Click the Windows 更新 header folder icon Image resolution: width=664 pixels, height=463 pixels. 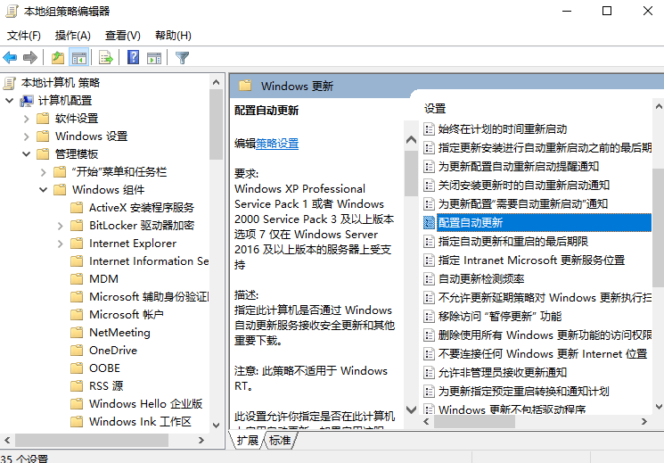pyautogui.click(x=245, y=86)
